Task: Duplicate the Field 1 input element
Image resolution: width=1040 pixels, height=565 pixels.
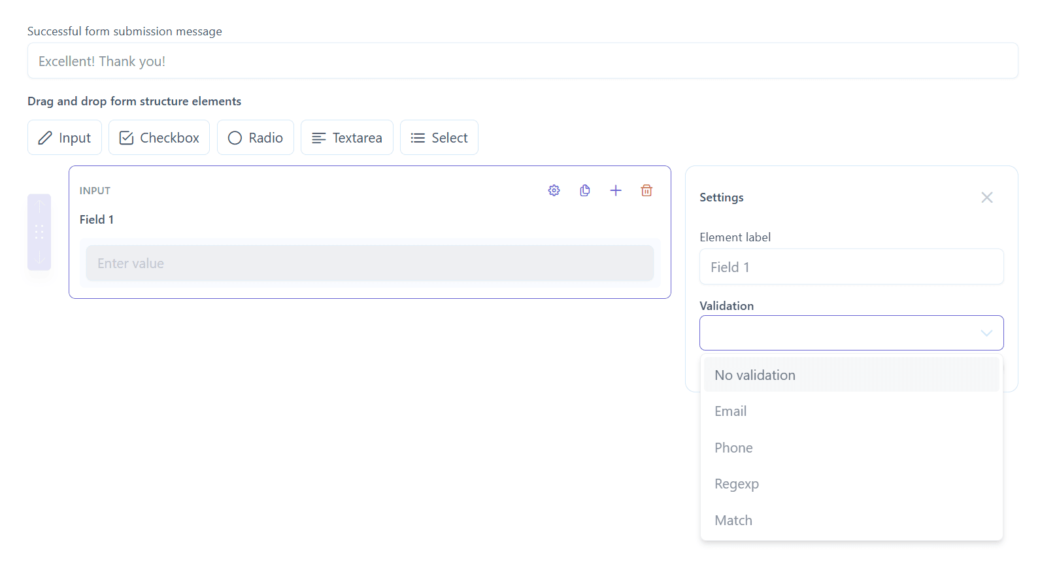Action: pos(585,190)
